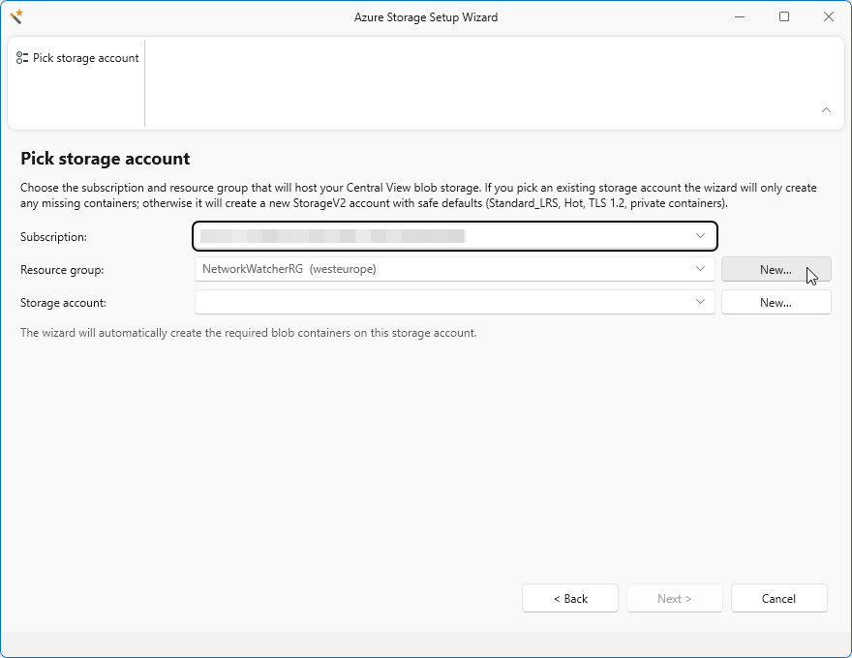This screenshot has height=658, width=852.
Task: Click the Subscription label
Action: [x=53, y=237]
